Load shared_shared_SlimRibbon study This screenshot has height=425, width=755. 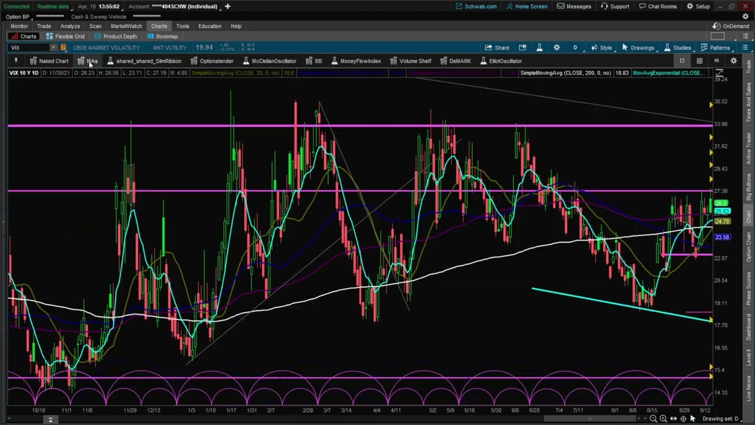(144, 61)
